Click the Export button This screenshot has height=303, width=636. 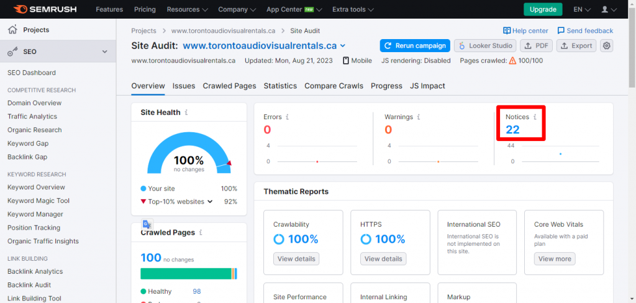pos(576,45)
